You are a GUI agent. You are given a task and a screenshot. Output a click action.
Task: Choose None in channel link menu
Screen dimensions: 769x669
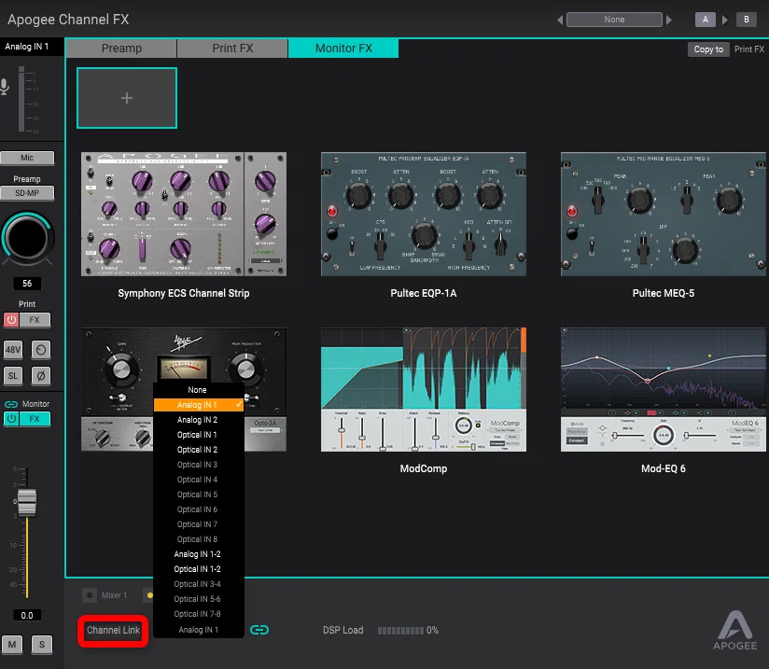pyautogui.click(x=199, y=390)
